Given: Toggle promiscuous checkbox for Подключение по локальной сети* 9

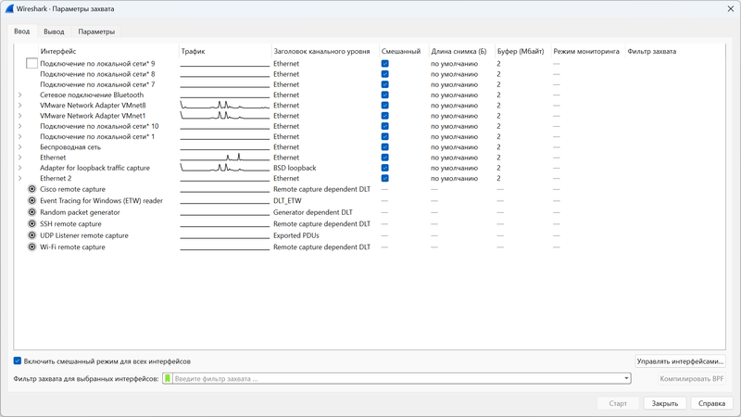Looking at the screenshot, I should (x=385, y=63).
